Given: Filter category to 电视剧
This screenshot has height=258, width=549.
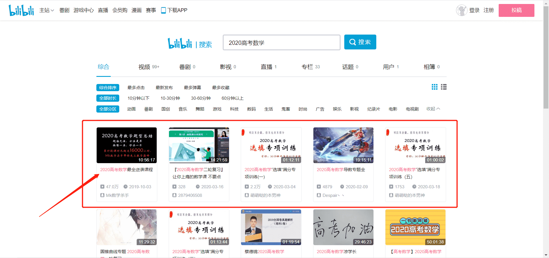Looking at the screenshot, I should (412, 109).
